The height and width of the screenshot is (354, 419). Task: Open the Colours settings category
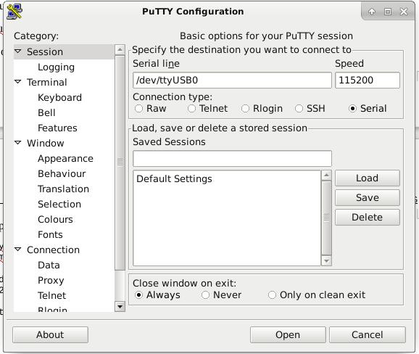55,220
